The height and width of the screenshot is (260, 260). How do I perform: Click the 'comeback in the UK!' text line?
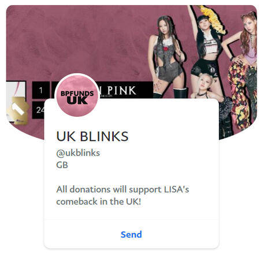click(x=99, y=202)
